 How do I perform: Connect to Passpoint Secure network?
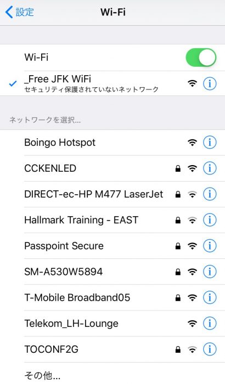click(113, 246)
